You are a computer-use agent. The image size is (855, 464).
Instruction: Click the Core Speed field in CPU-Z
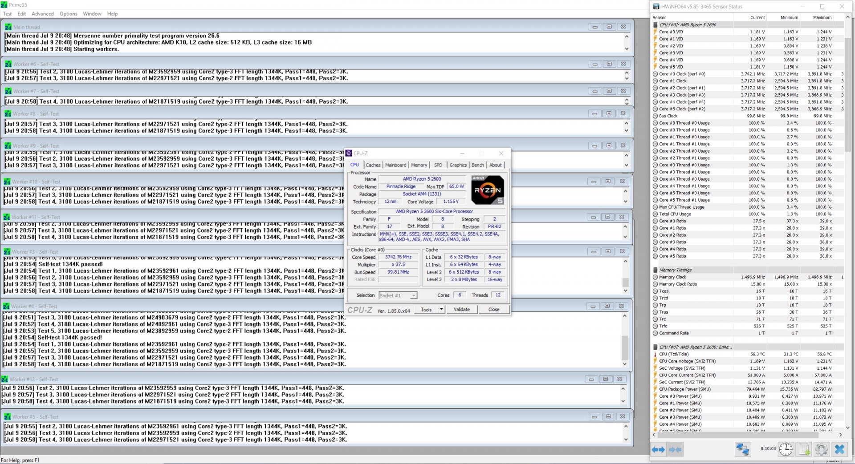coord(399,257)
